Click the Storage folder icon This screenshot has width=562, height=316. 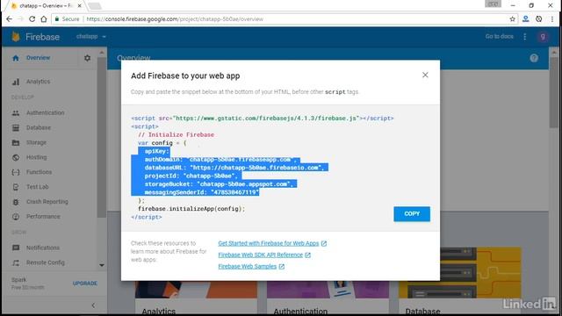pos(16,142)
